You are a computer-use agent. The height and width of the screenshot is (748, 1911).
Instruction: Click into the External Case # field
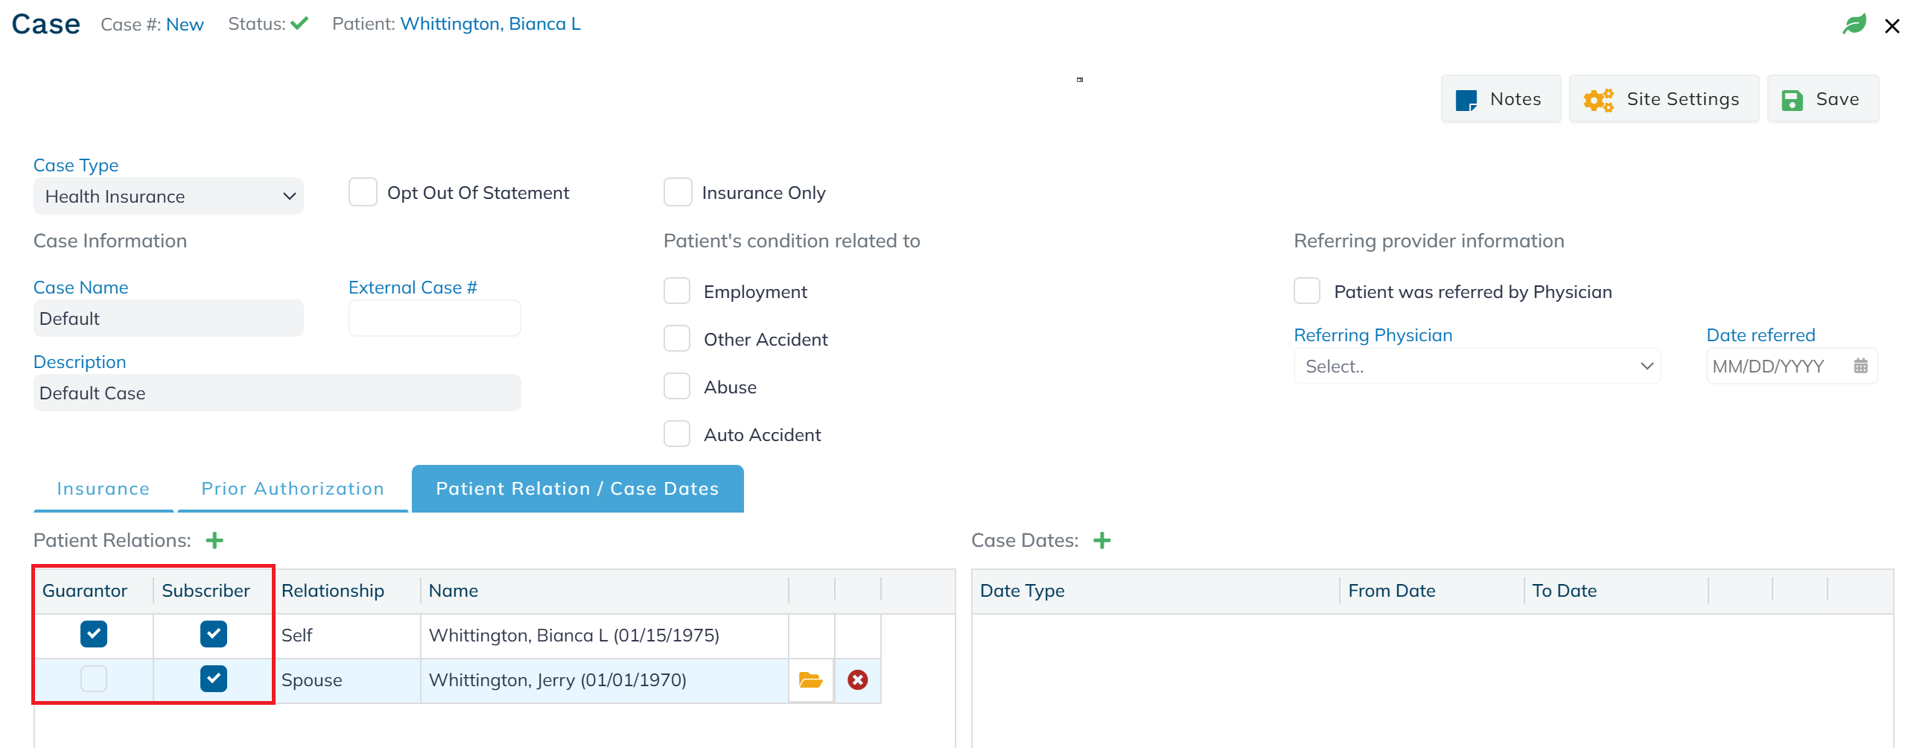435,318
